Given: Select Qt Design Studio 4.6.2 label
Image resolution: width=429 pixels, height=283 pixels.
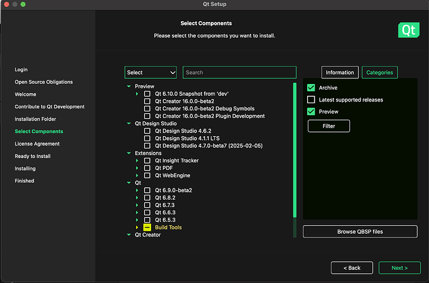Looking at the screenshot, I should click(x=183, y=131).
